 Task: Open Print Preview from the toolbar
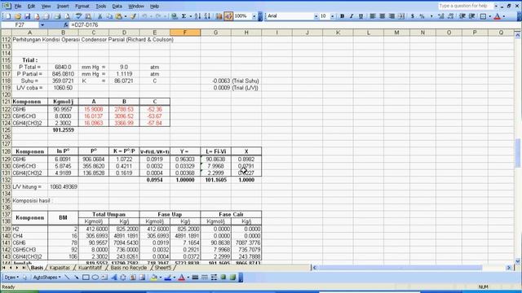click(x=67, y=16)
